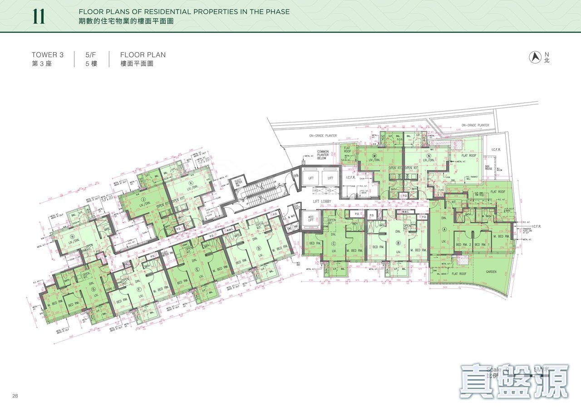Click 'M. BED RM.' in unit C

[354, 250]
